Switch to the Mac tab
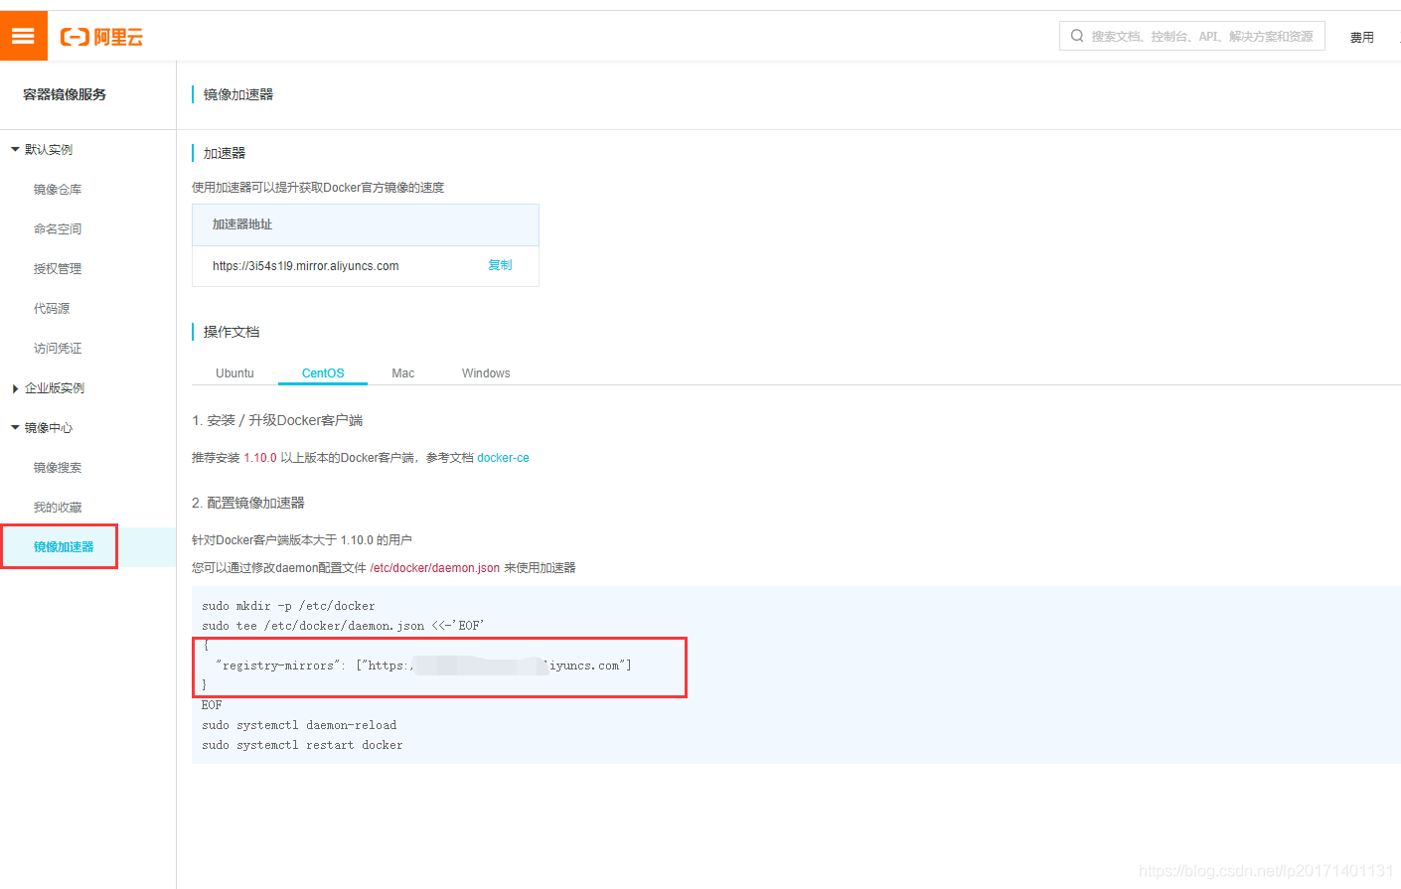Screen dimensions: 1401x889 [403, 373]
